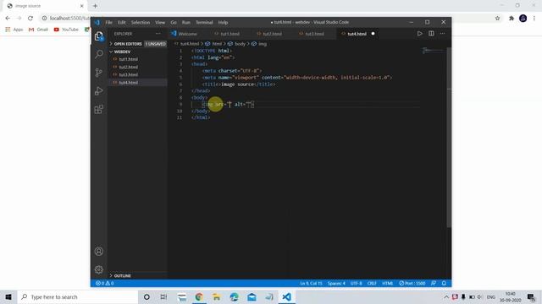Click the feedback icon in status bar
This screenshot has height=304, width=542.
434,284
